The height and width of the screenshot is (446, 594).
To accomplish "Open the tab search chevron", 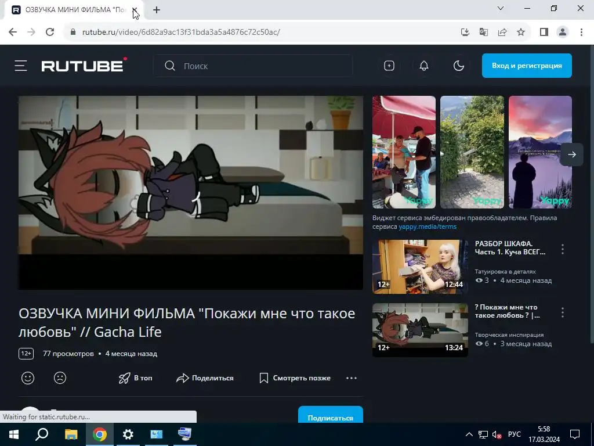I will (501, 8).
